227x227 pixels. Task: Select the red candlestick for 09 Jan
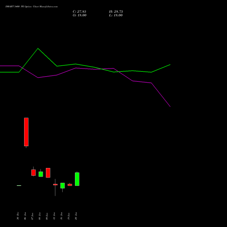pos(48,173)
